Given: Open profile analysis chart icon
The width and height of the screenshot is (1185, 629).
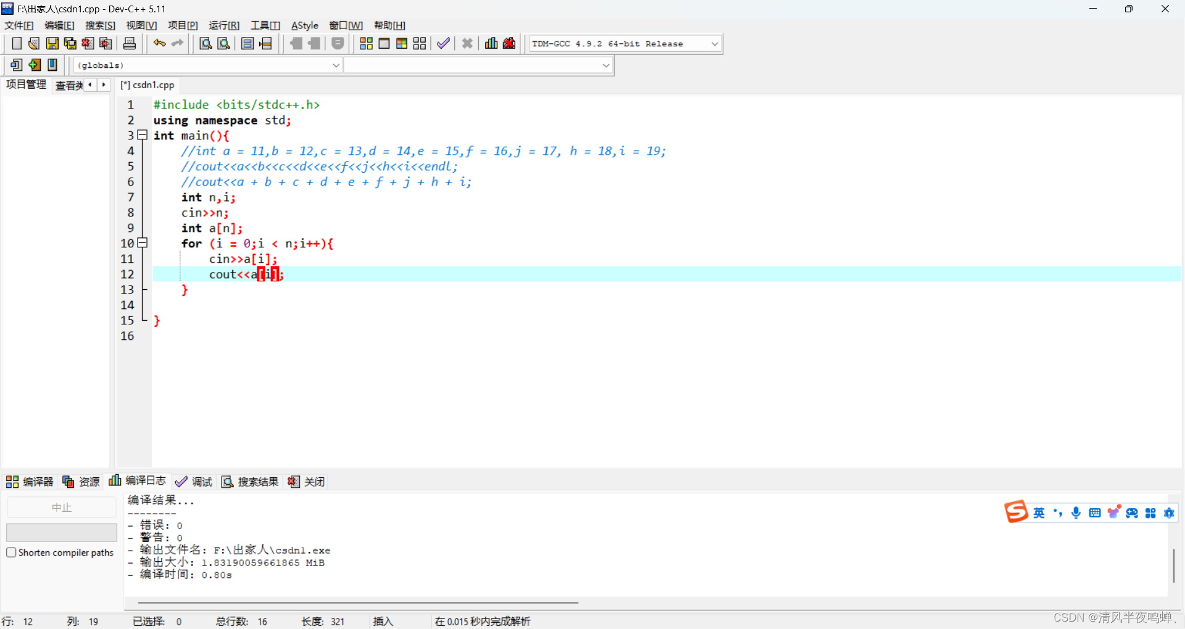Looking at the screenshot, I should pyautogui.click(x=491, y=43).
